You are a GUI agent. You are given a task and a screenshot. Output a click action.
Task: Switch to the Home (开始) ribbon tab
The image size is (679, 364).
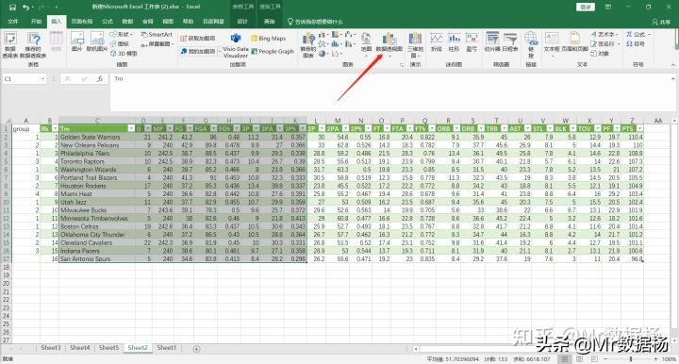pyautogui.click(x=36, y=21)
